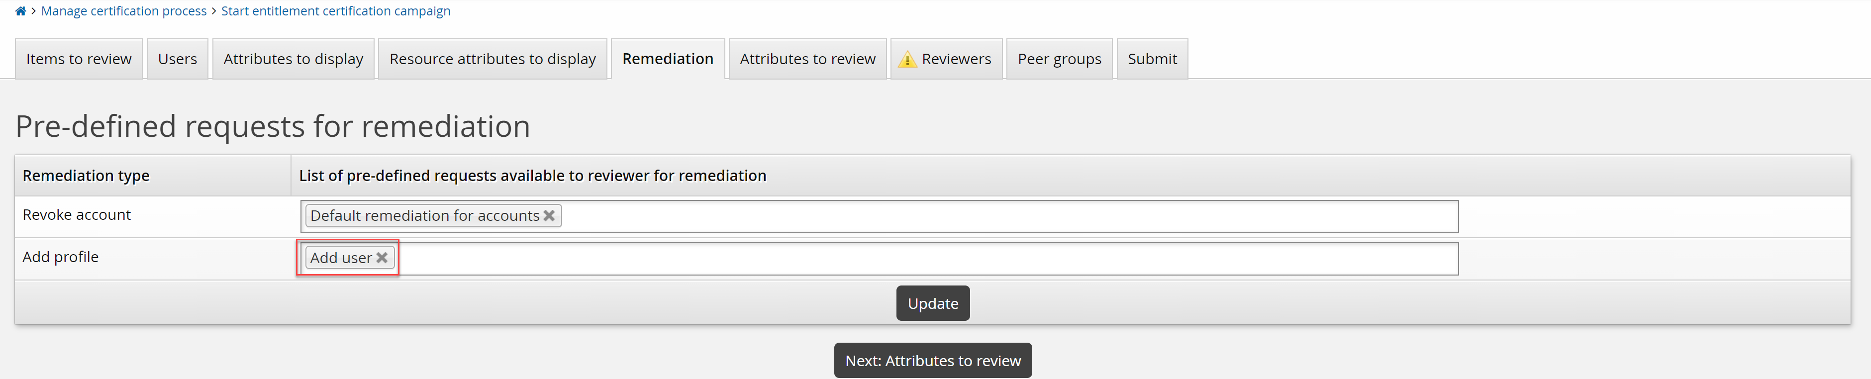Remove the 'Add user' tag
Image resolution: width=1871 pixels, height=379 pixels.
[382, 258]
